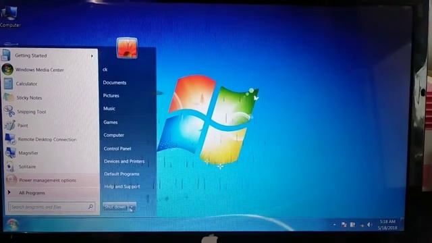Click the Snipping Tool scissors icon
Image resolution: width=432 pixels, height=243 pixels.
click(x=9, y=111)
